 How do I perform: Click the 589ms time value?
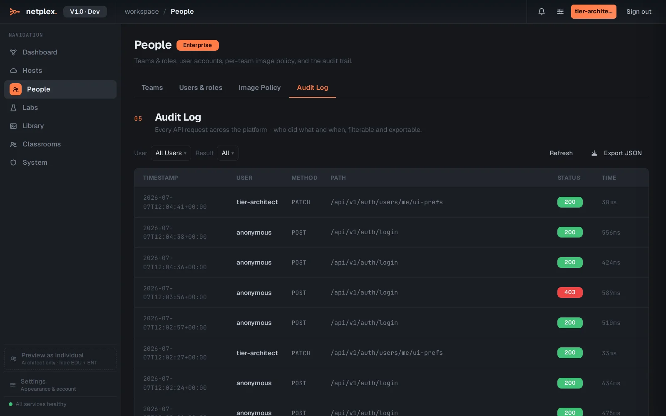coord(611,293)
